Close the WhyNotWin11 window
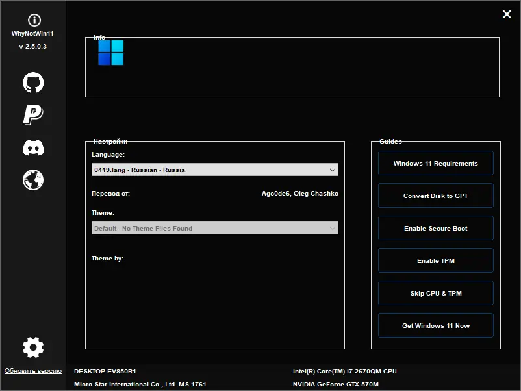The image size is (521, 391). click(x=507, y=14)
